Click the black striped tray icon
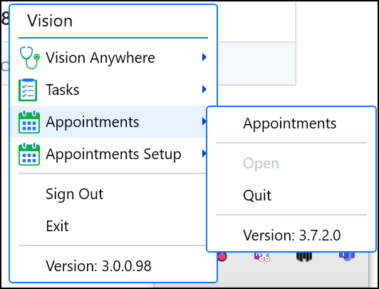The width and height of the screenshot is (379, 289). (303, 257)
